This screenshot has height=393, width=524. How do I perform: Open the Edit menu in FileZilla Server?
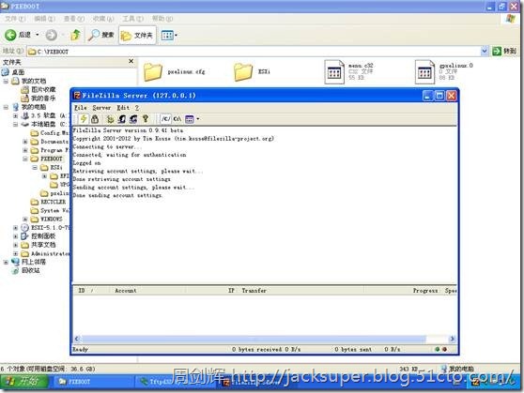click(x=123, y=108)
